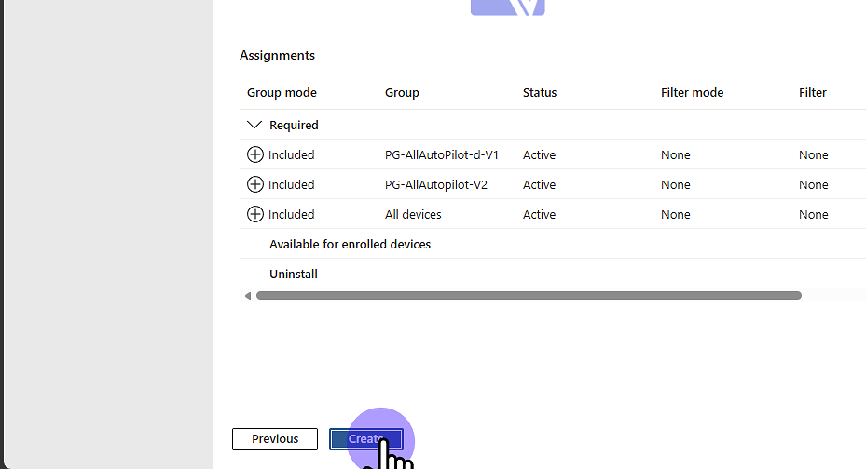Click the Create button
Screen dimensions: 866x469
[x=365, y=439]
